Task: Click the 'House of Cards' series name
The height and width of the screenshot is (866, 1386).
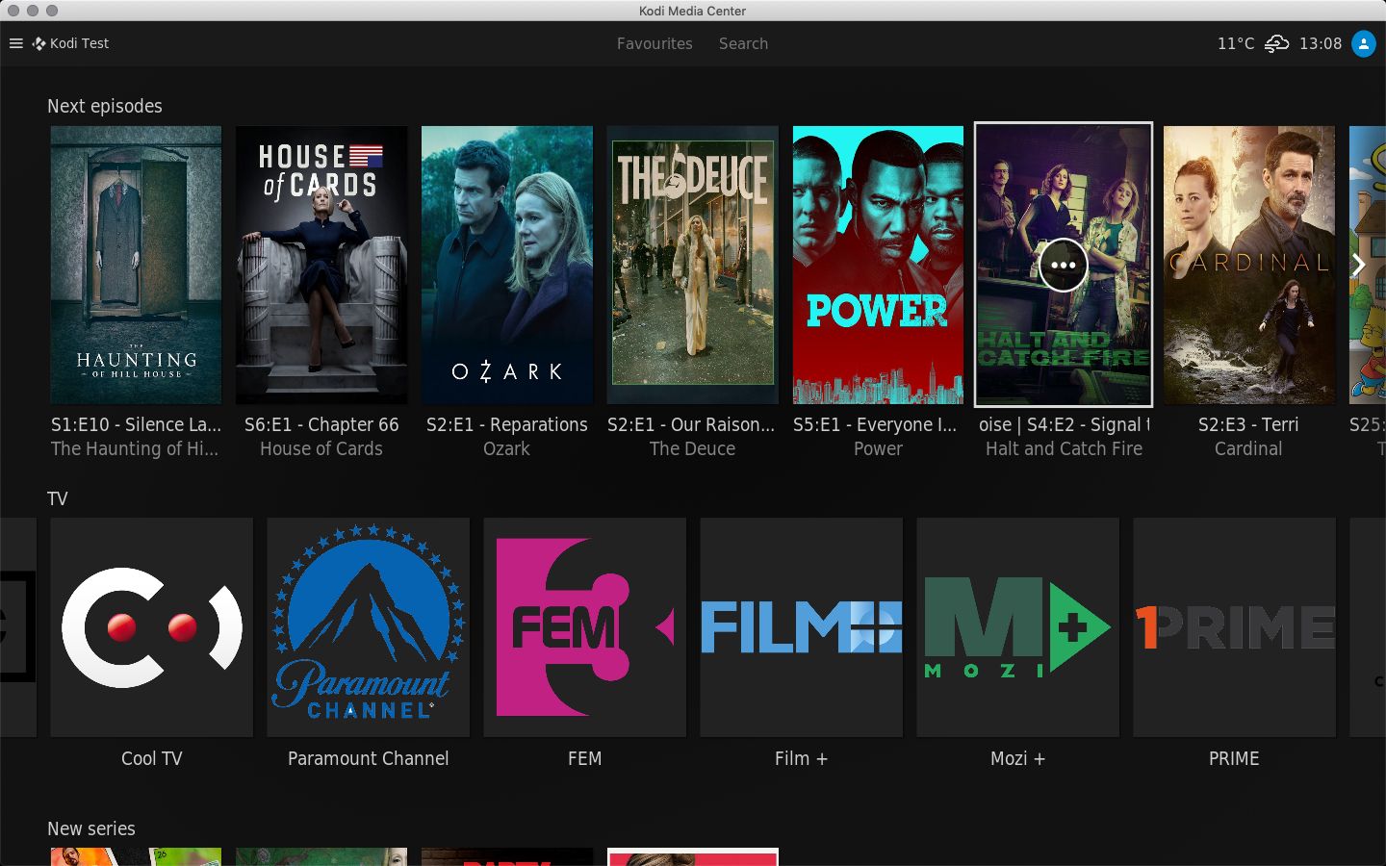Action: tap(321, 448)
